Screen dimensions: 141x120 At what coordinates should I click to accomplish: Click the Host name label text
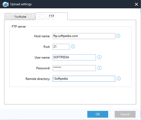(42, 36)
